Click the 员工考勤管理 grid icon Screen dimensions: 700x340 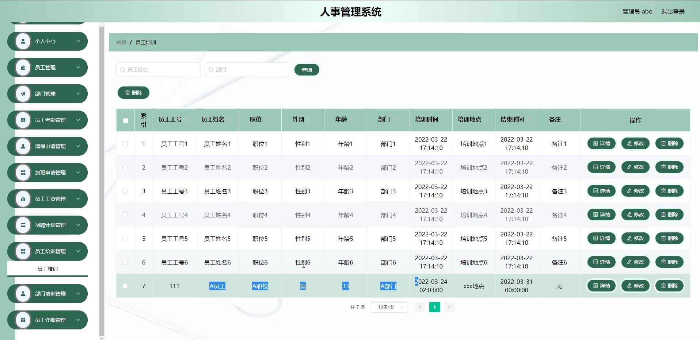click(23, 120)
